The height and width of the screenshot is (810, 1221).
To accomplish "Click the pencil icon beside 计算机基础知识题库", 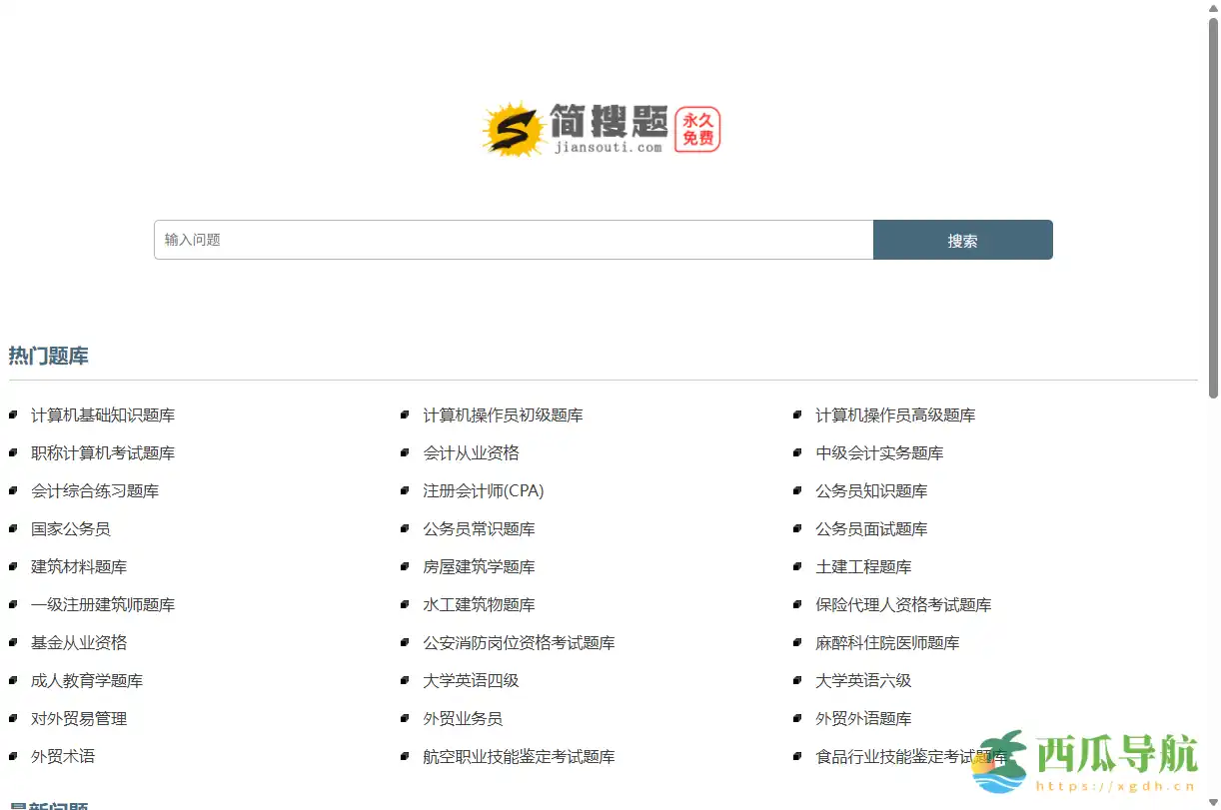I will tap(13, 414).
